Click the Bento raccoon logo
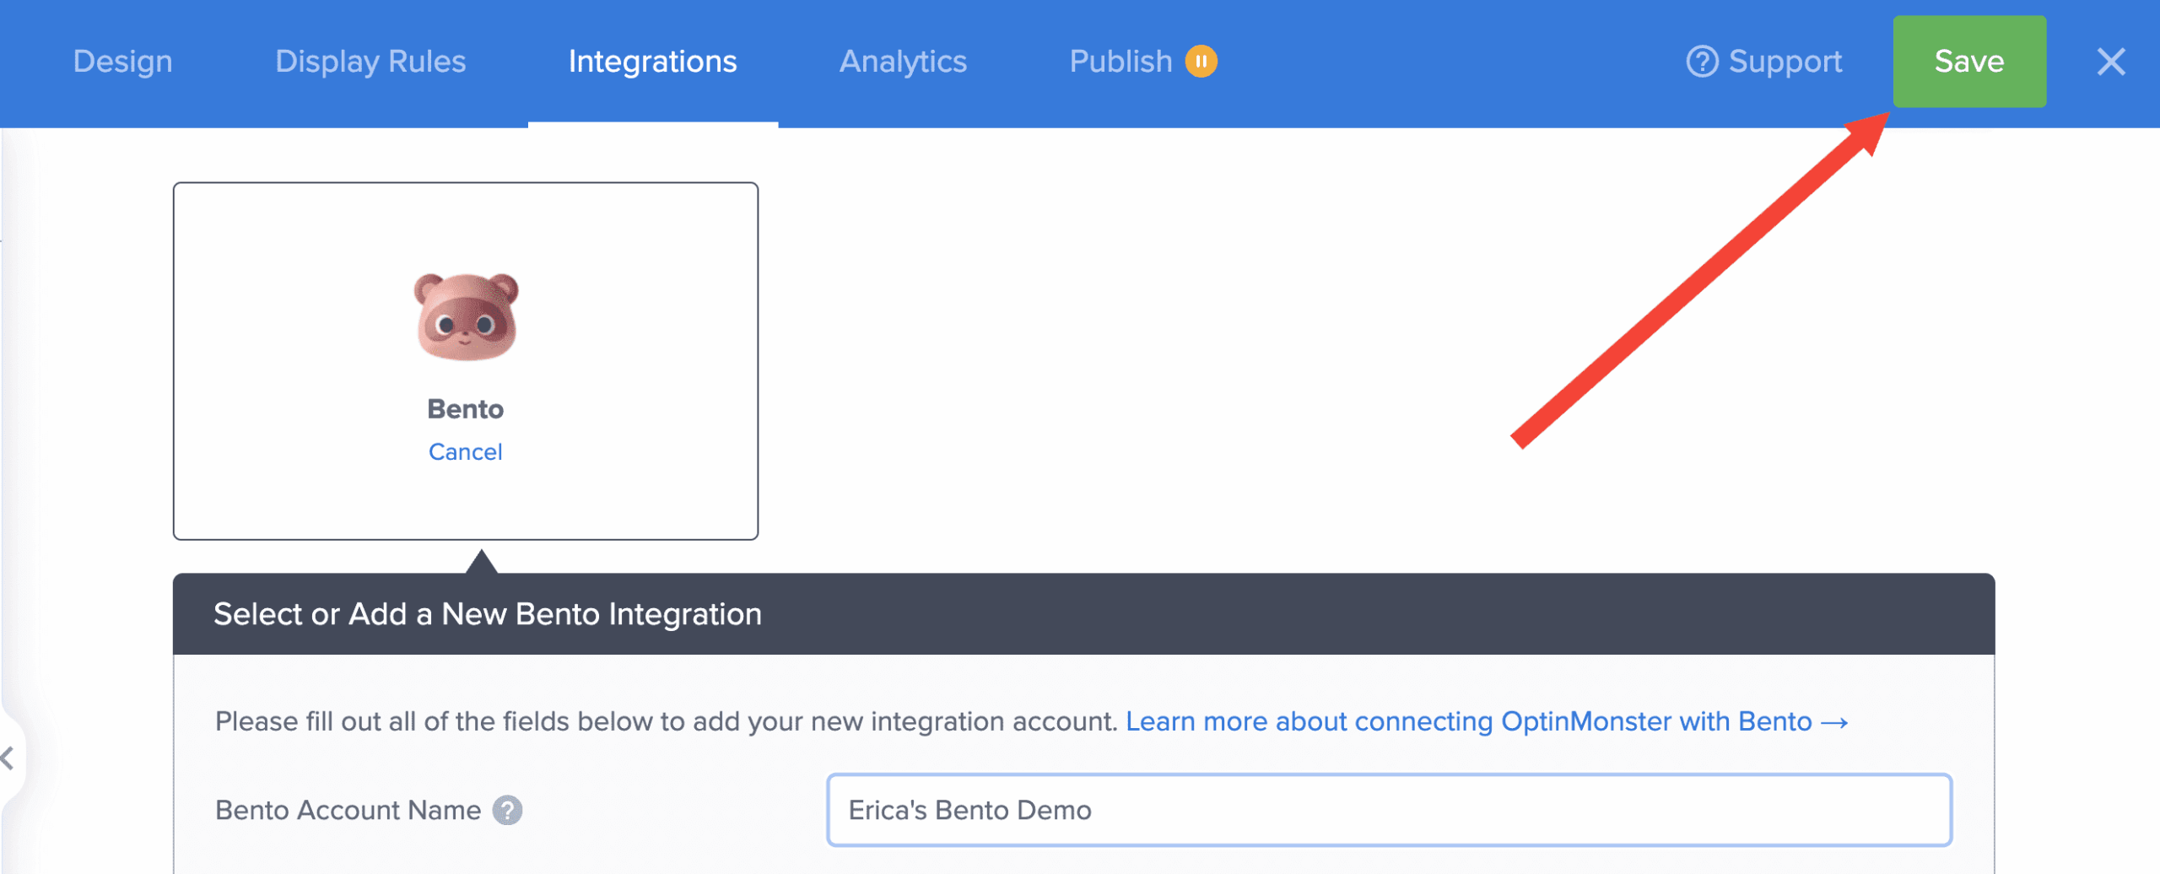This screenshot has width=2160, height=874. coord(466,317)
